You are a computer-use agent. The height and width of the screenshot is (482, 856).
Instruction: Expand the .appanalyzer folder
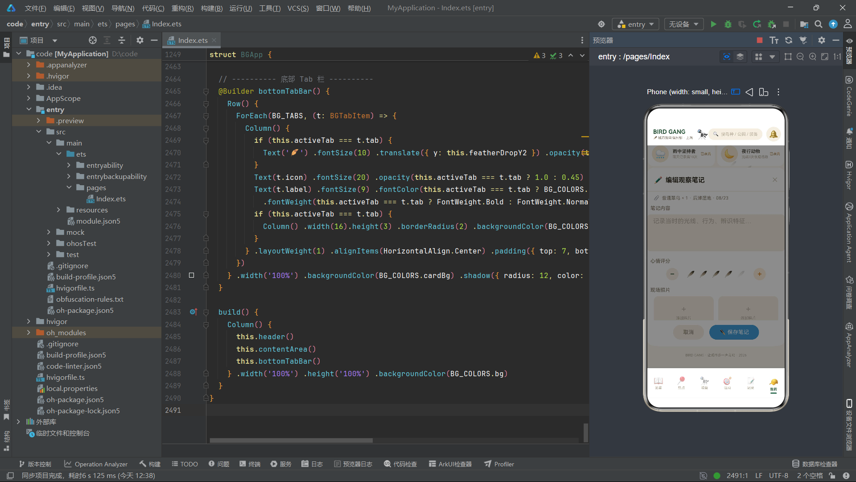tap(29, 65)
